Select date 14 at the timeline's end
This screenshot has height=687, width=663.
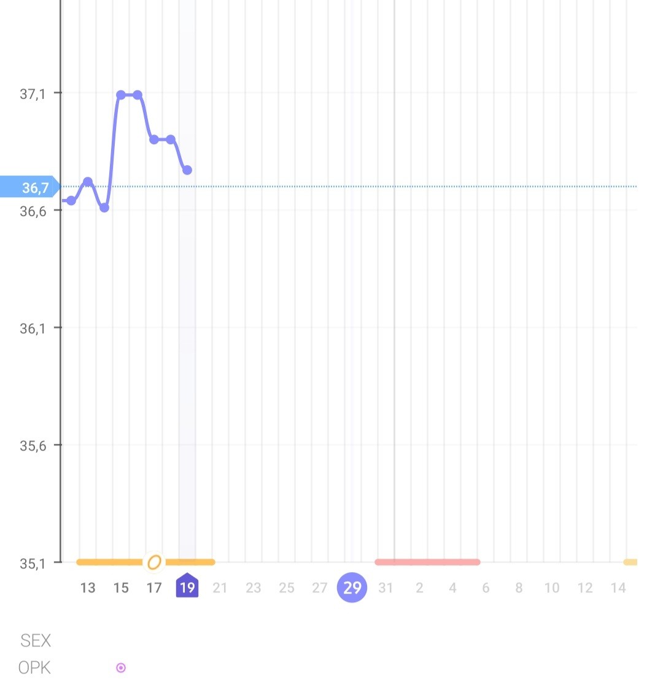coord(618,588)
